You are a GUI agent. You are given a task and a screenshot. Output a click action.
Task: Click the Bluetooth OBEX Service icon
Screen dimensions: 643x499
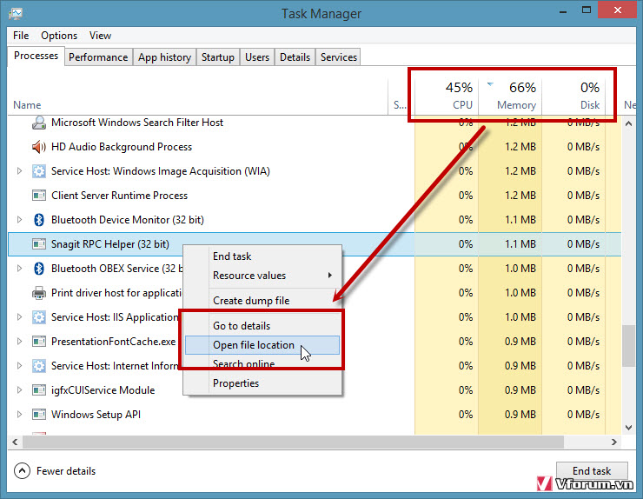(x=38, y=269)
